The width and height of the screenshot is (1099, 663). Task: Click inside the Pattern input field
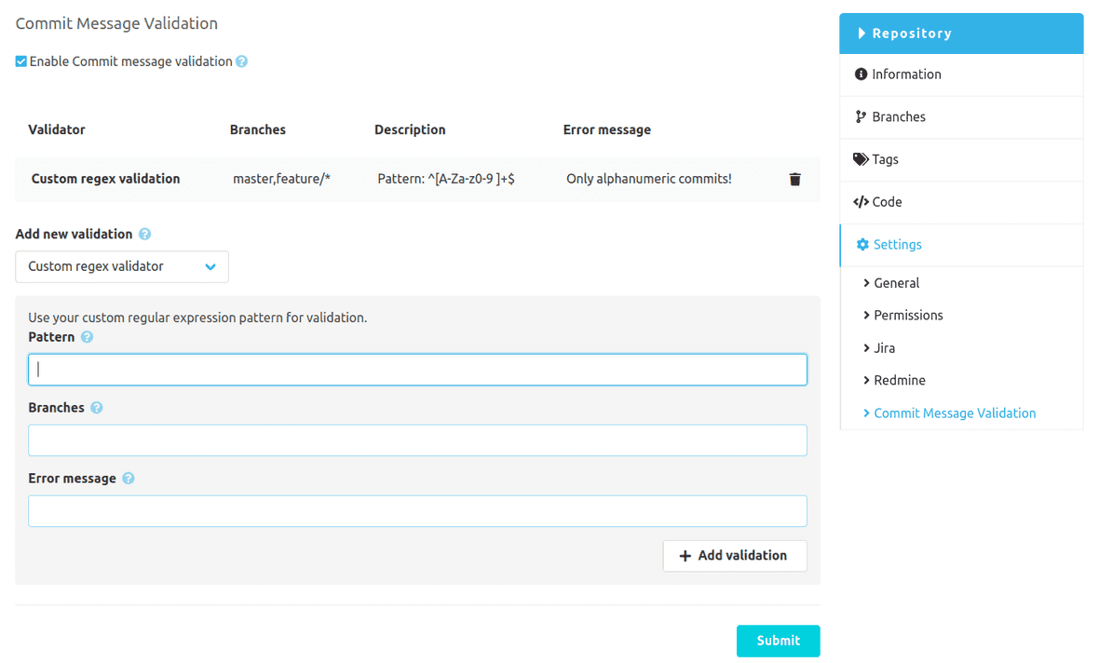(x=417, y=369)
